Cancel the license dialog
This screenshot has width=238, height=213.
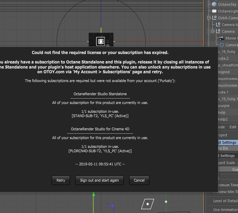click(139, 180)
